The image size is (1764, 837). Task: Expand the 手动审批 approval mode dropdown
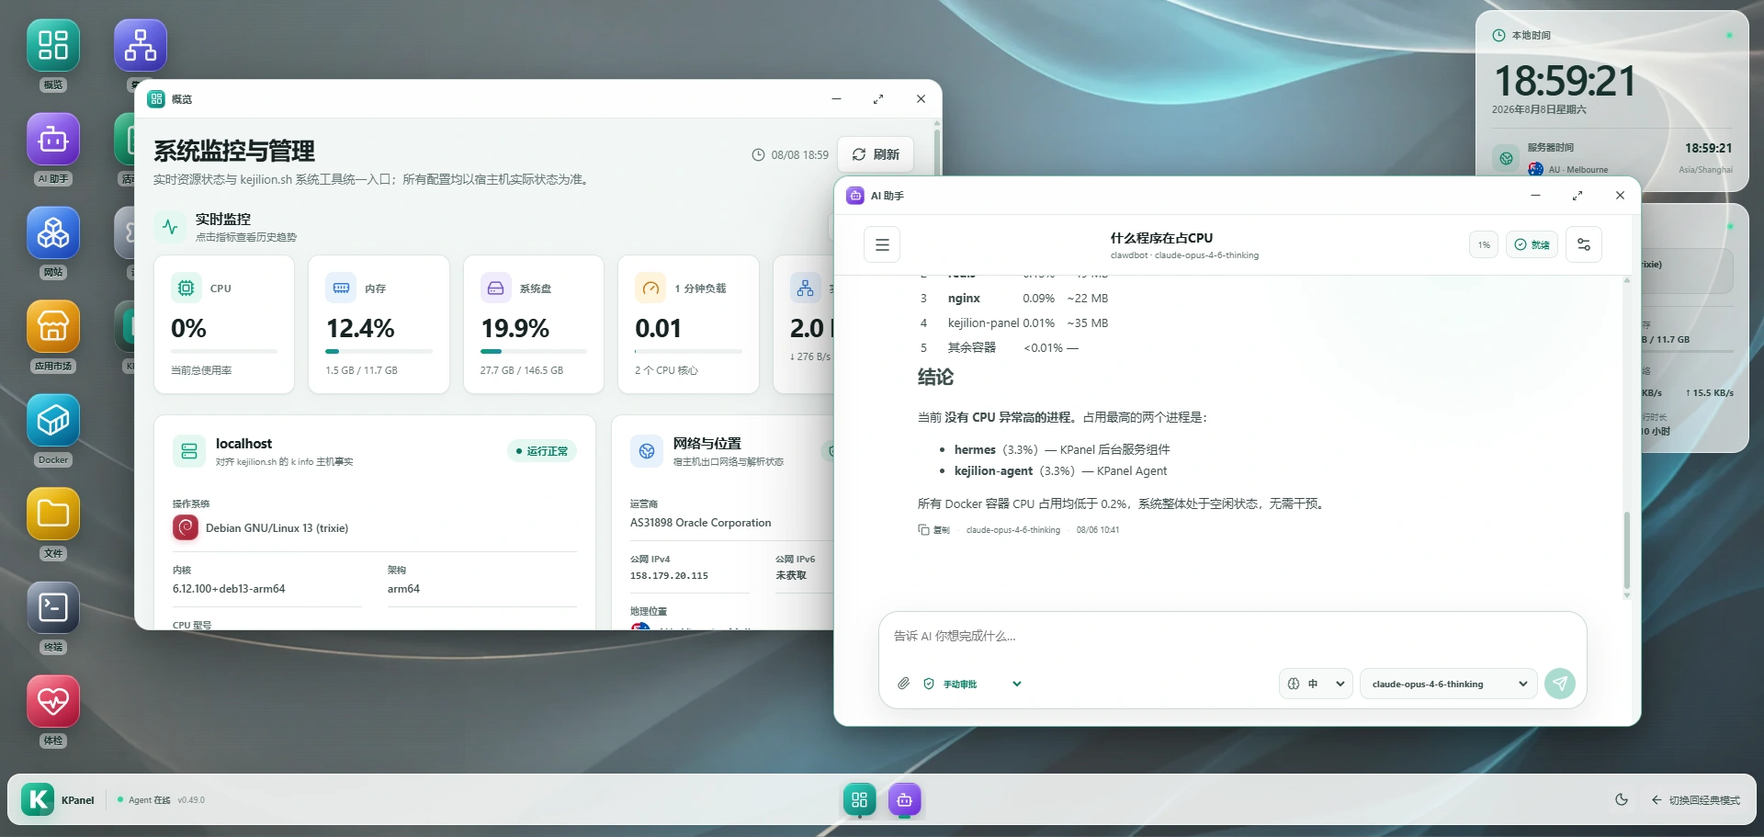974,684
